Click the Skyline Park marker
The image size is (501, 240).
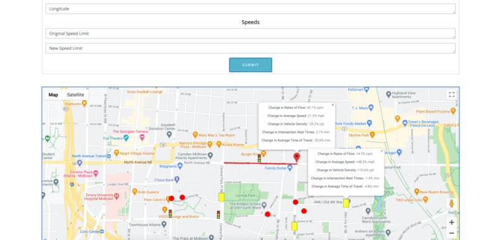tap(372, 135)
